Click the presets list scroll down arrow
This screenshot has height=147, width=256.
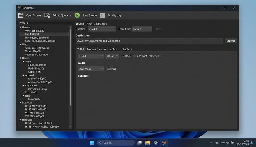click(70, 127)
